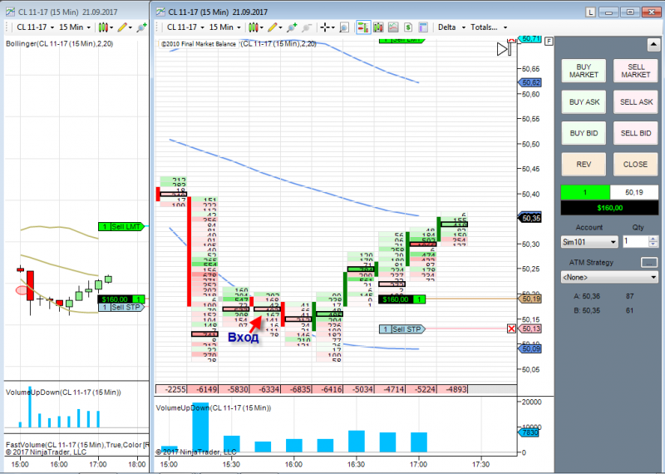Open the Data Series candlestick icon
The width and height of the screenshot is (665, 474).
tap(378, 27)
